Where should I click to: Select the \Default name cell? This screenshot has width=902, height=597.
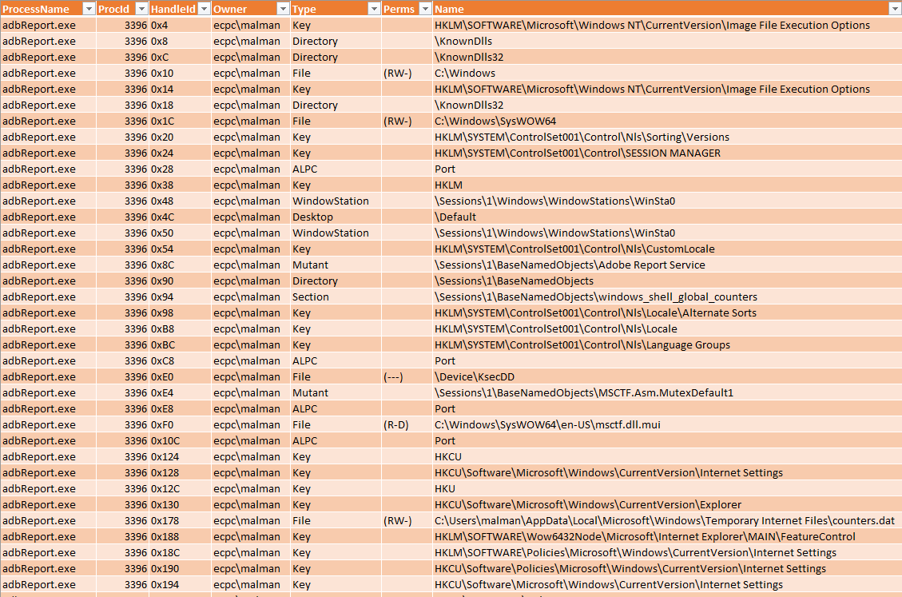point(667,217)
